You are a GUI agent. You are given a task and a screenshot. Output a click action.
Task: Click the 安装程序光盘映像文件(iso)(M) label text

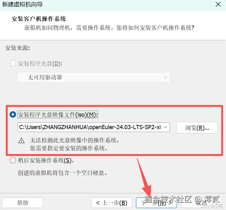(58, 114)
